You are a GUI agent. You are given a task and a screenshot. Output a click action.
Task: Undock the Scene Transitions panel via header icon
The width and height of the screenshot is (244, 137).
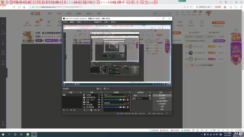[150, 92]
